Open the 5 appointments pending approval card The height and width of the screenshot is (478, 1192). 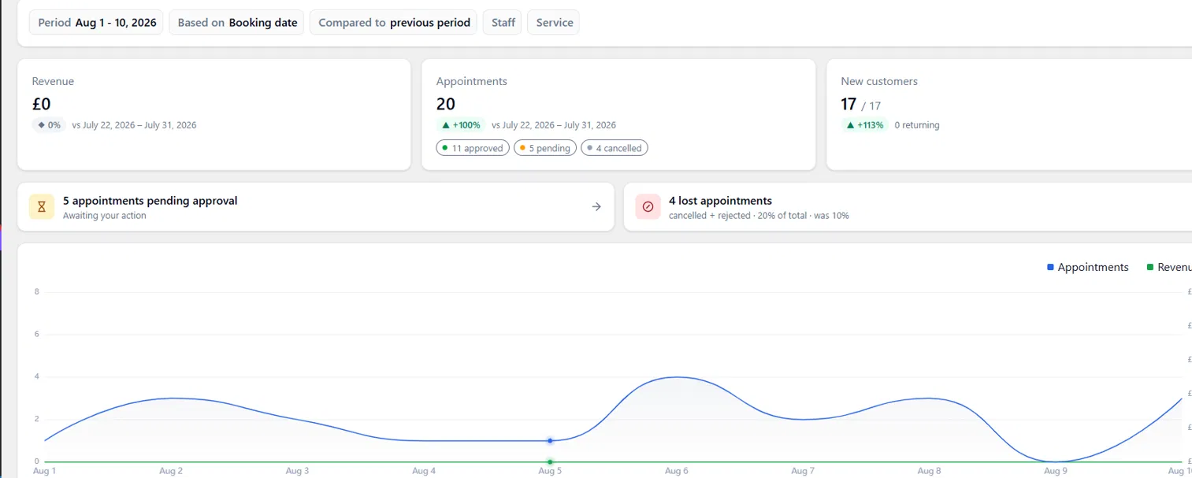coord(315,207)
